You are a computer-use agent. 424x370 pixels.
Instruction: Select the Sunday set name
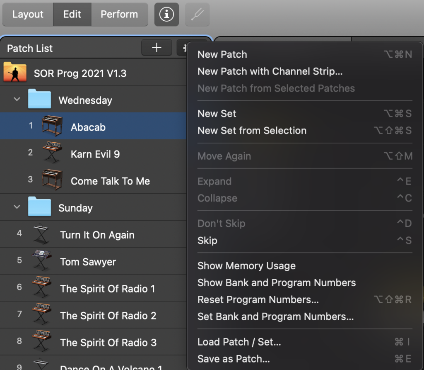coord(75,208)
